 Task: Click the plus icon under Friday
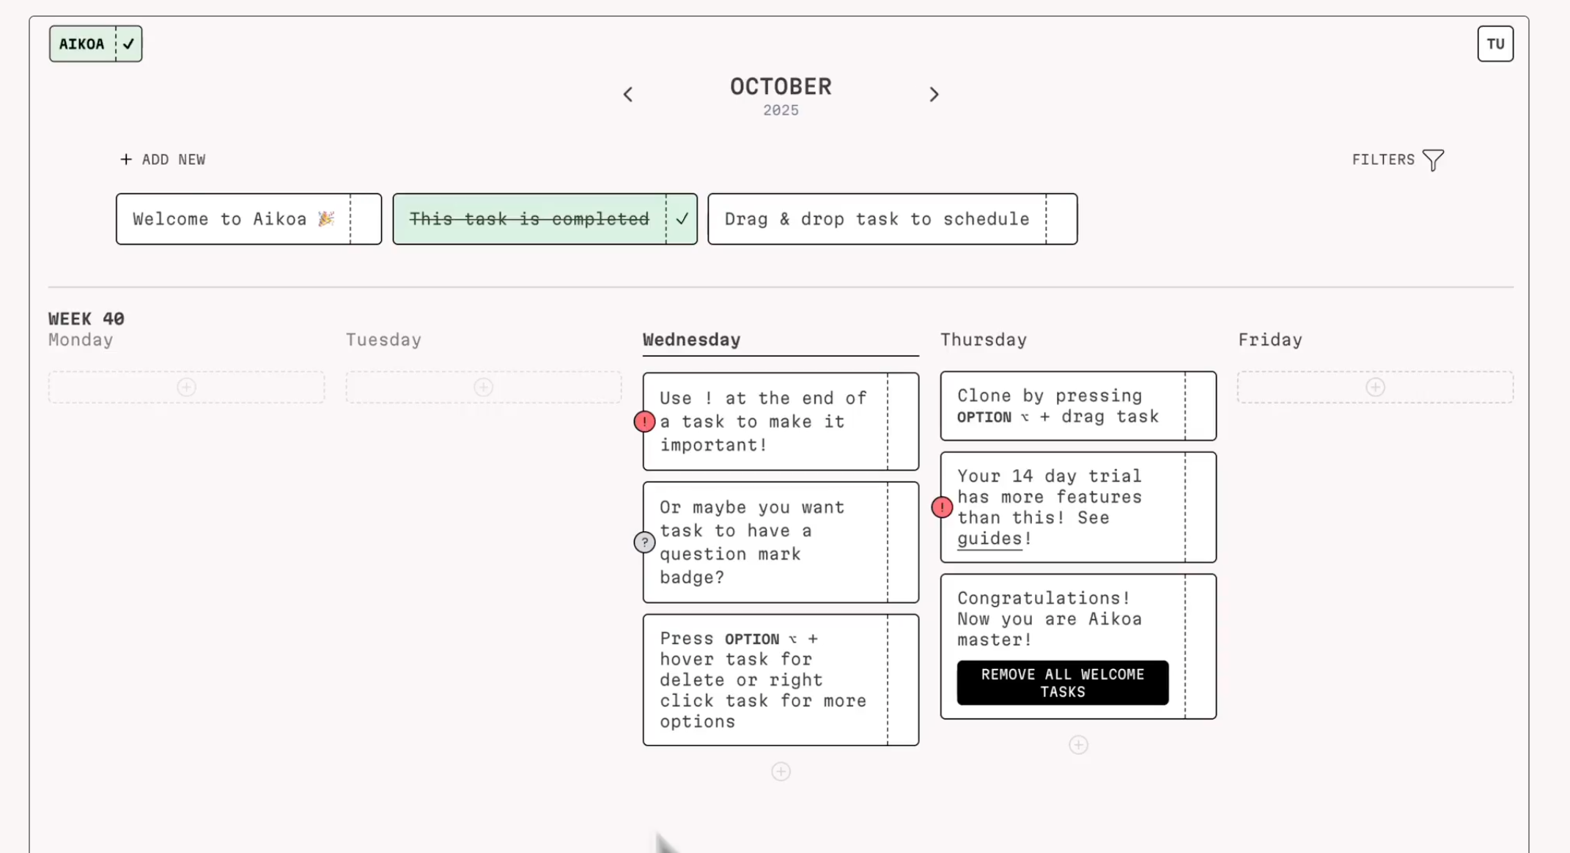[1375, 387]
